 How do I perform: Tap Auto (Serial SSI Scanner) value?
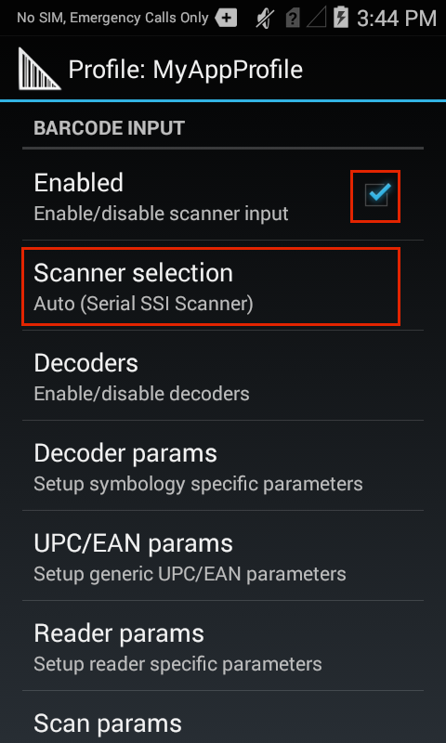(143, 304)
